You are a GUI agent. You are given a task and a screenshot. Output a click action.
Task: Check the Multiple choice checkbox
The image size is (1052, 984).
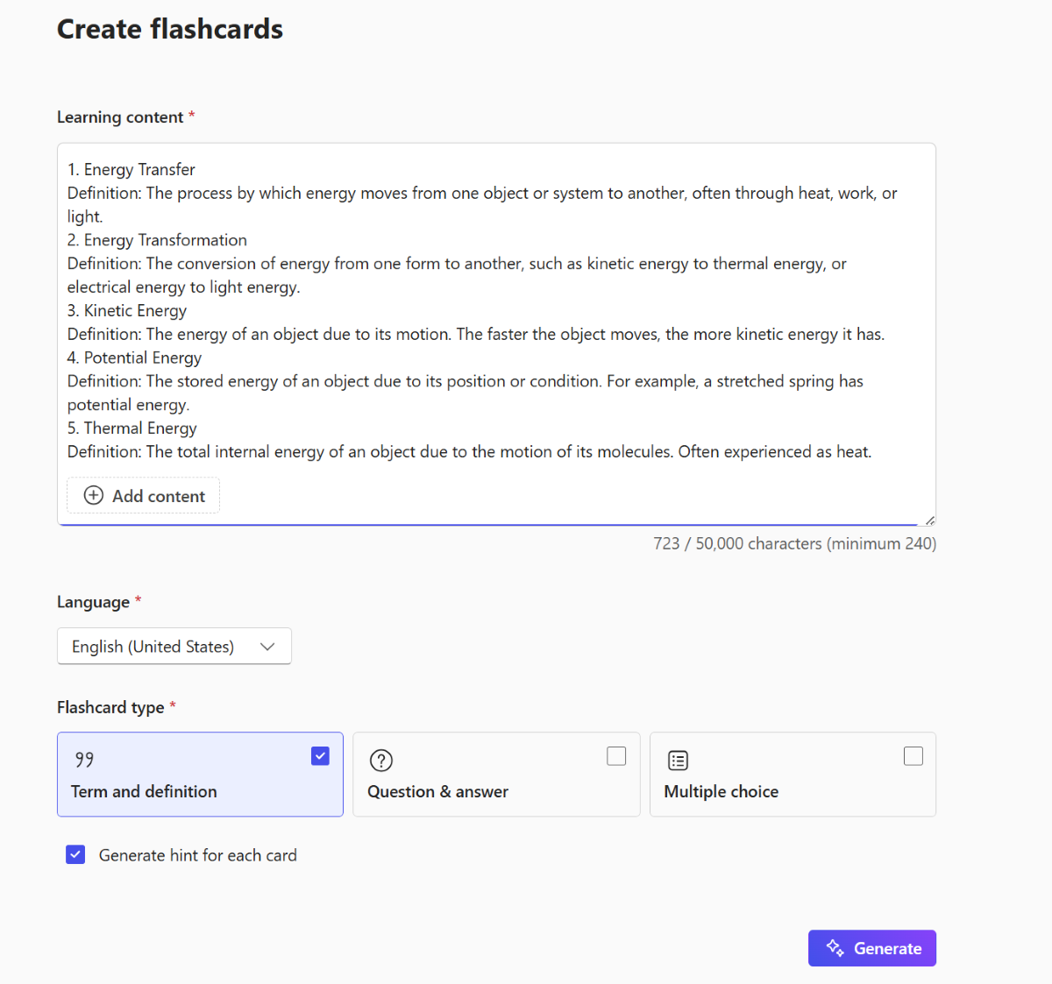913,756
